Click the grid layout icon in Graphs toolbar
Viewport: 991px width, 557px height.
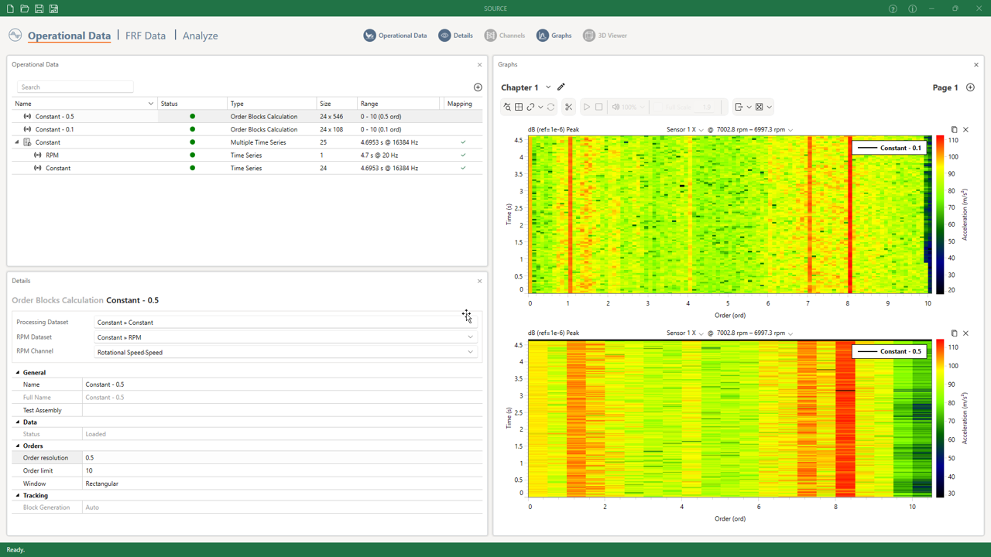tap(519, 107)
